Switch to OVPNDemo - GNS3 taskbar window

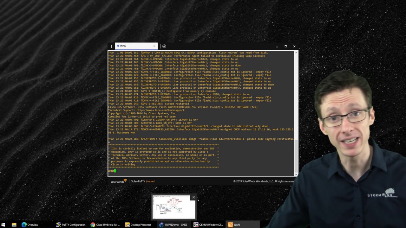point(174,225)
